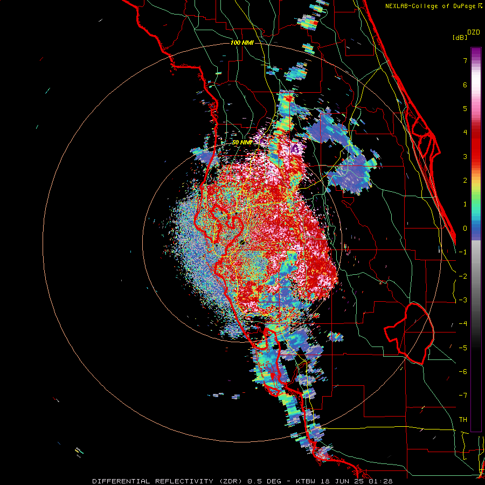Select the 50 NMI range ring label
The width and height of the screenshot is (485, 485).
coord(242,143)
